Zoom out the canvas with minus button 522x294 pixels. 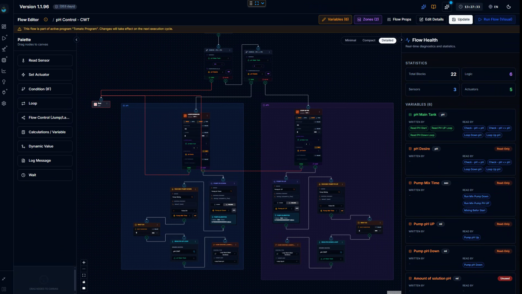[84, 269]
